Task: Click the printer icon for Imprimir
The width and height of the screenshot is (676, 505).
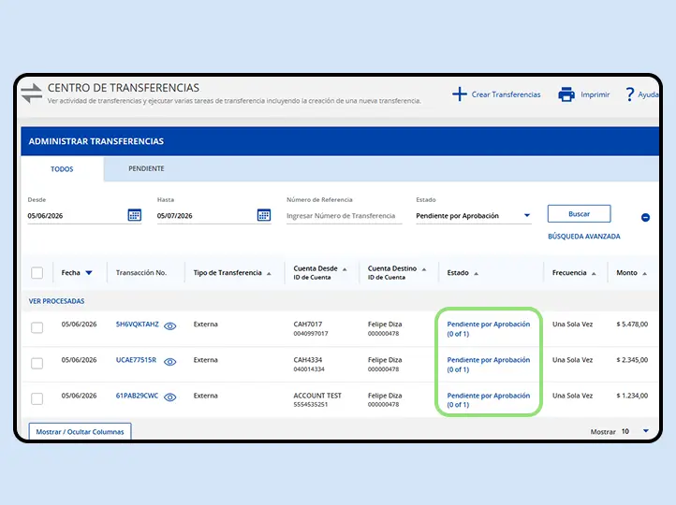Action: 566,94
